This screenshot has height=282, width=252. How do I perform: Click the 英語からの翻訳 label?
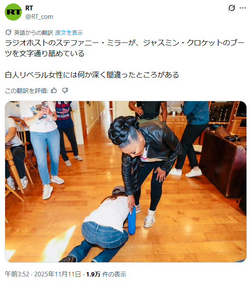pos(33,33)
